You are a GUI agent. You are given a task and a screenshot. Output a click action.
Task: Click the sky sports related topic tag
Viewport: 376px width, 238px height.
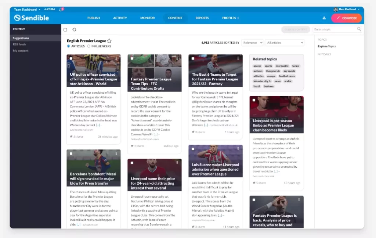tap(289, 71)
